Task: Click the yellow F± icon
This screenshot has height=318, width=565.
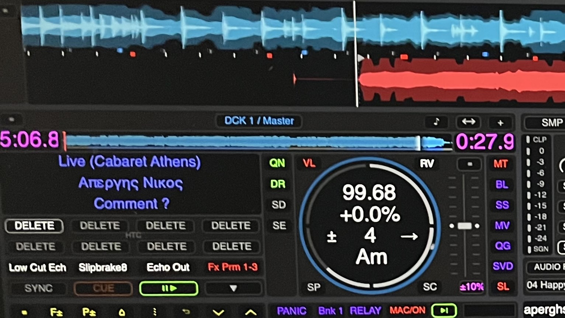Action: (56, 312)
